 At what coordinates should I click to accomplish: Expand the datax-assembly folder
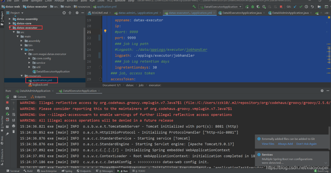point(10,19)
